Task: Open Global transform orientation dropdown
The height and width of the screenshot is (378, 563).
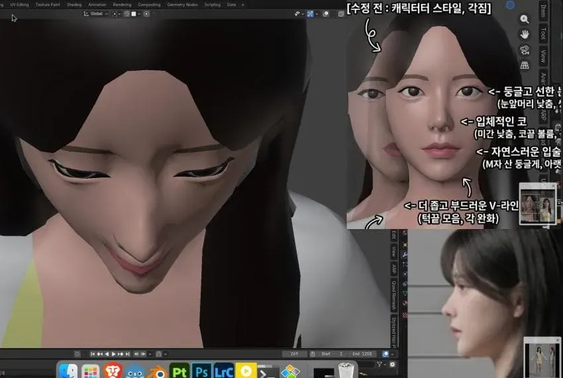Action: pyautogui.click(x=95, y=14)
